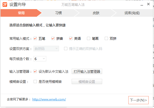
Task: Click the 万能五笔输入法 title text
Action: (73, 5)
